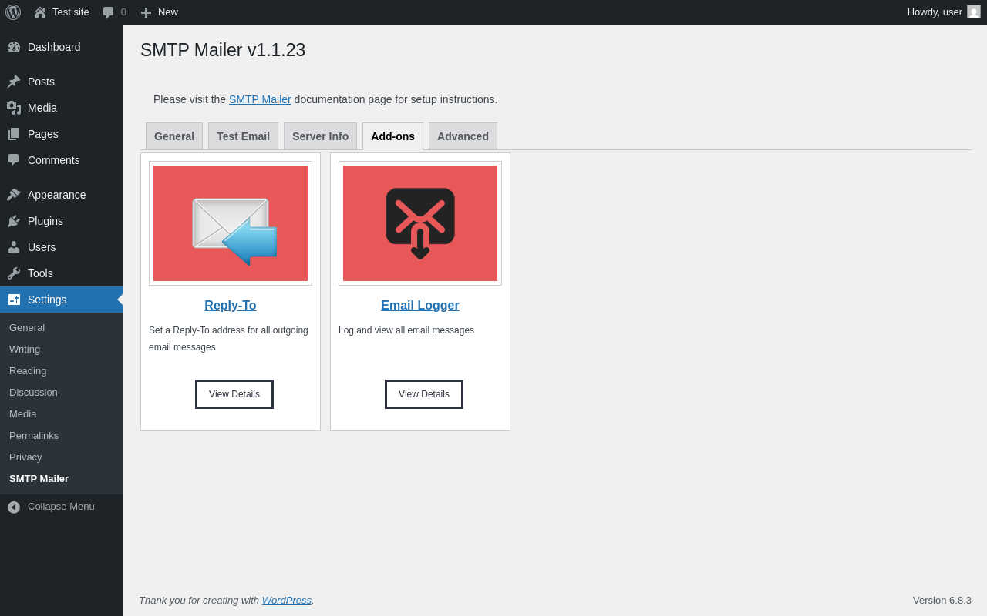987x616 pixels.
Task: Click the Collapse Menu arrow icon
Action: (14, 507)
